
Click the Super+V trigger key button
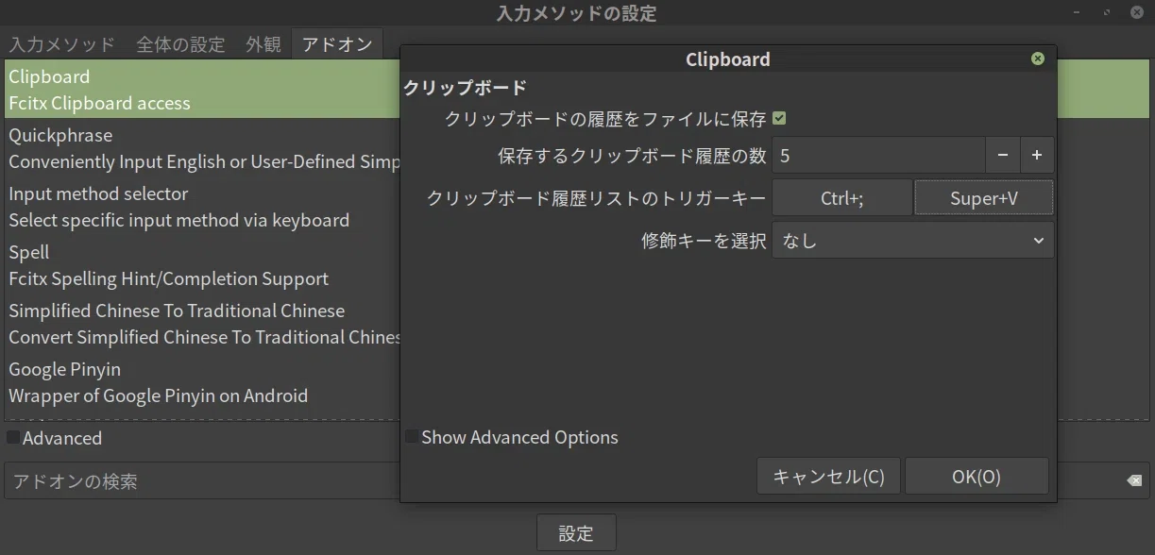(x=983, y=197)
